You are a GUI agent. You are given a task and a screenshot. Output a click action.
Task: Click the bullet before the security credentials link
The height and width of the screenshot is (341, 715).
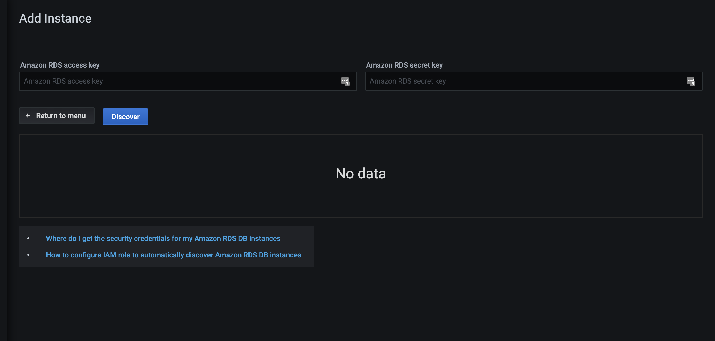[28, 238]
